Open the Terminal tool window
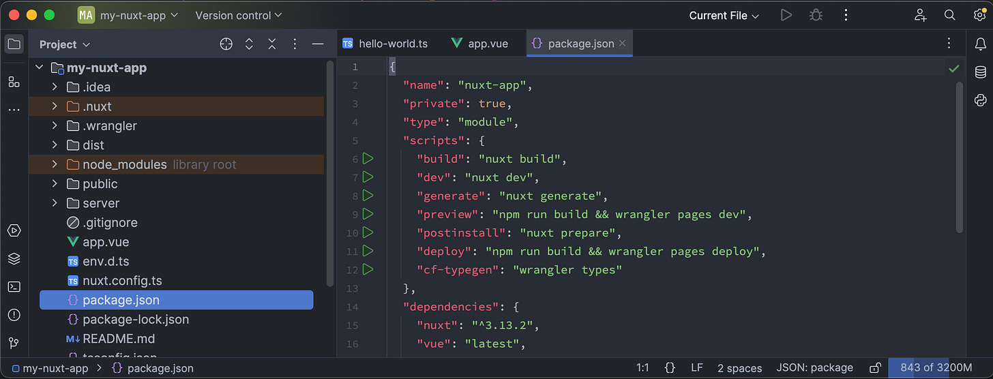The height and width of the screenshot is (379, 993). coord(14,287)
